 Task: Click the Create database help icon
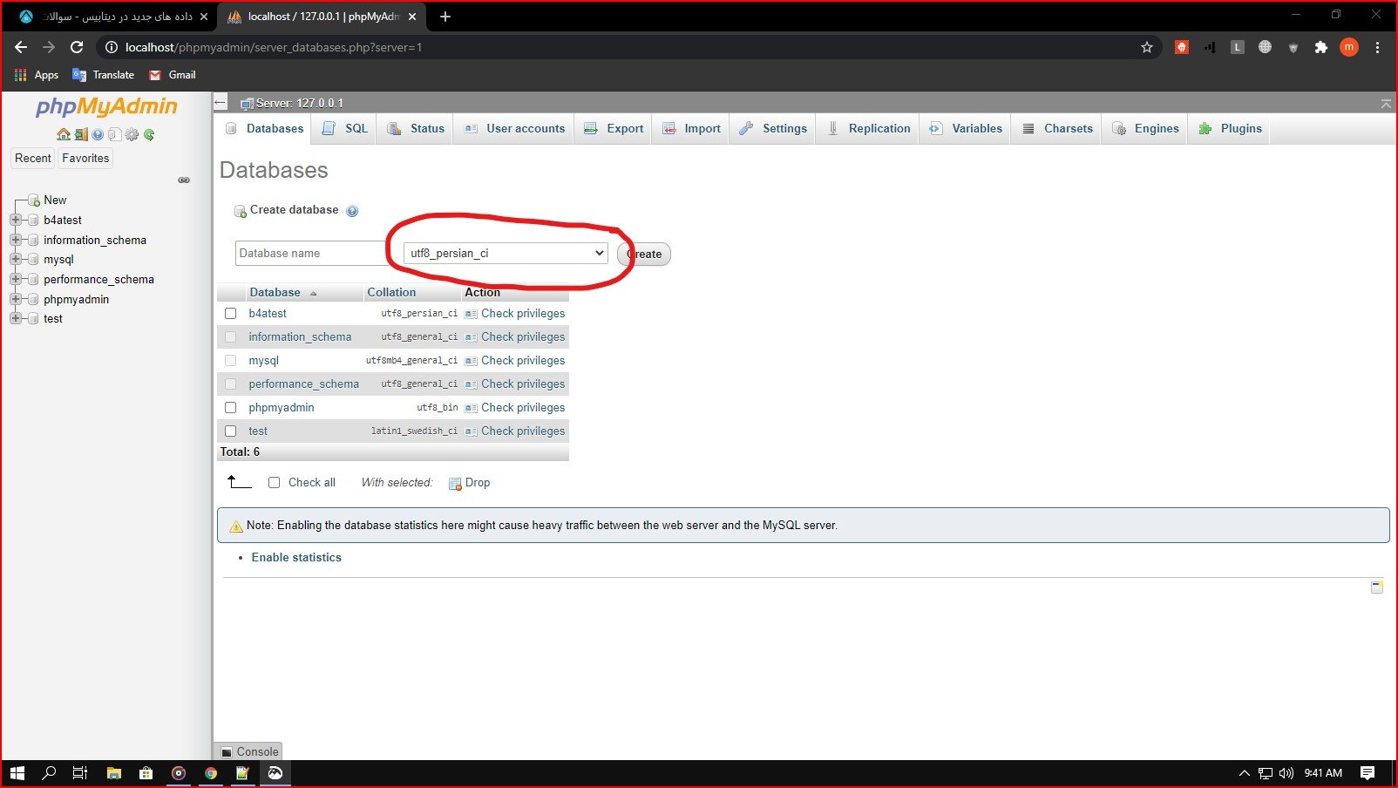(352, 211)
